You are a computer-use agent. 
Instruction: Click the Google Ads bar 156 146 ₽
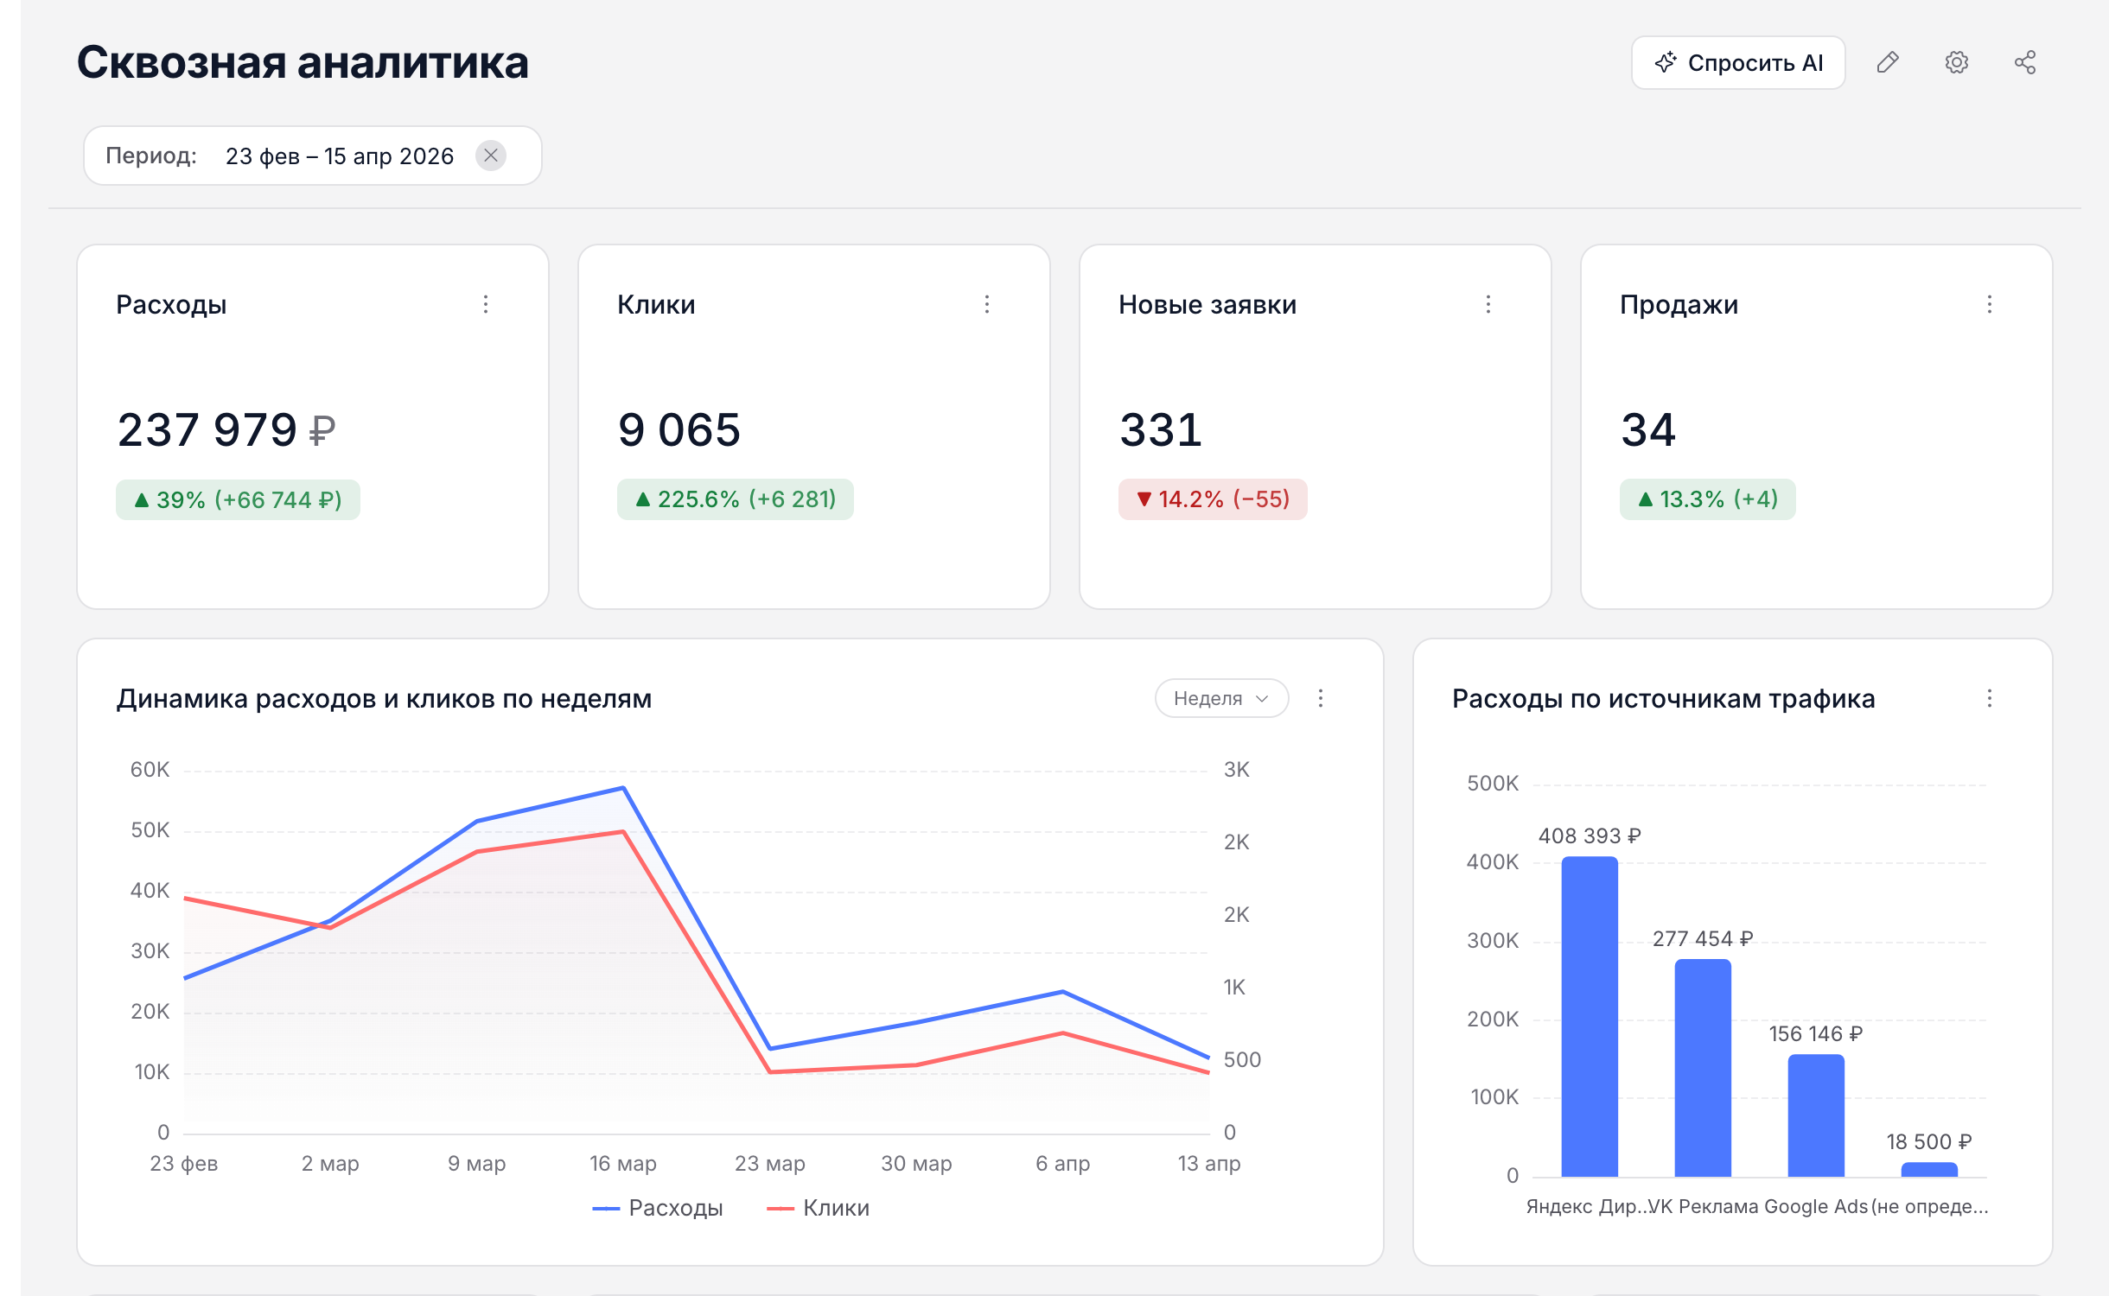point(1816,1115)
